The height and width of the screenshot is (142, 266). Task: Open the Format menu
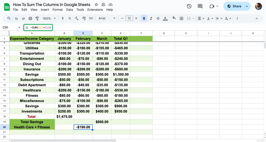point(57,10)
